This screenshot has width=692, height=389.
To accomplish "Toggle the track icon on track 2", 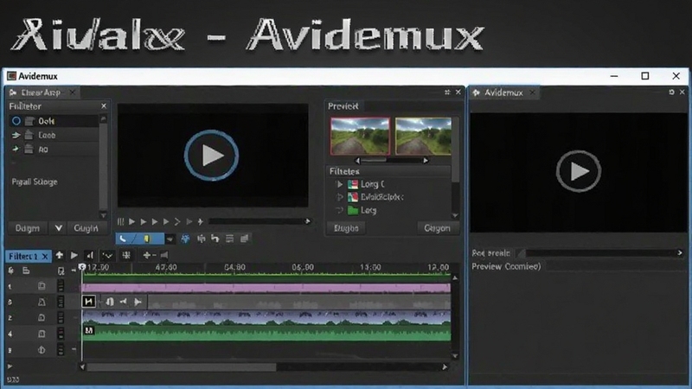I will tap(42, 317).
